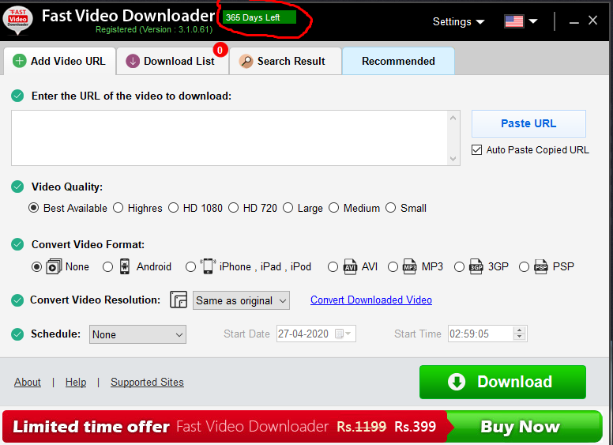Select the Best Available quality option

point(34,208)
